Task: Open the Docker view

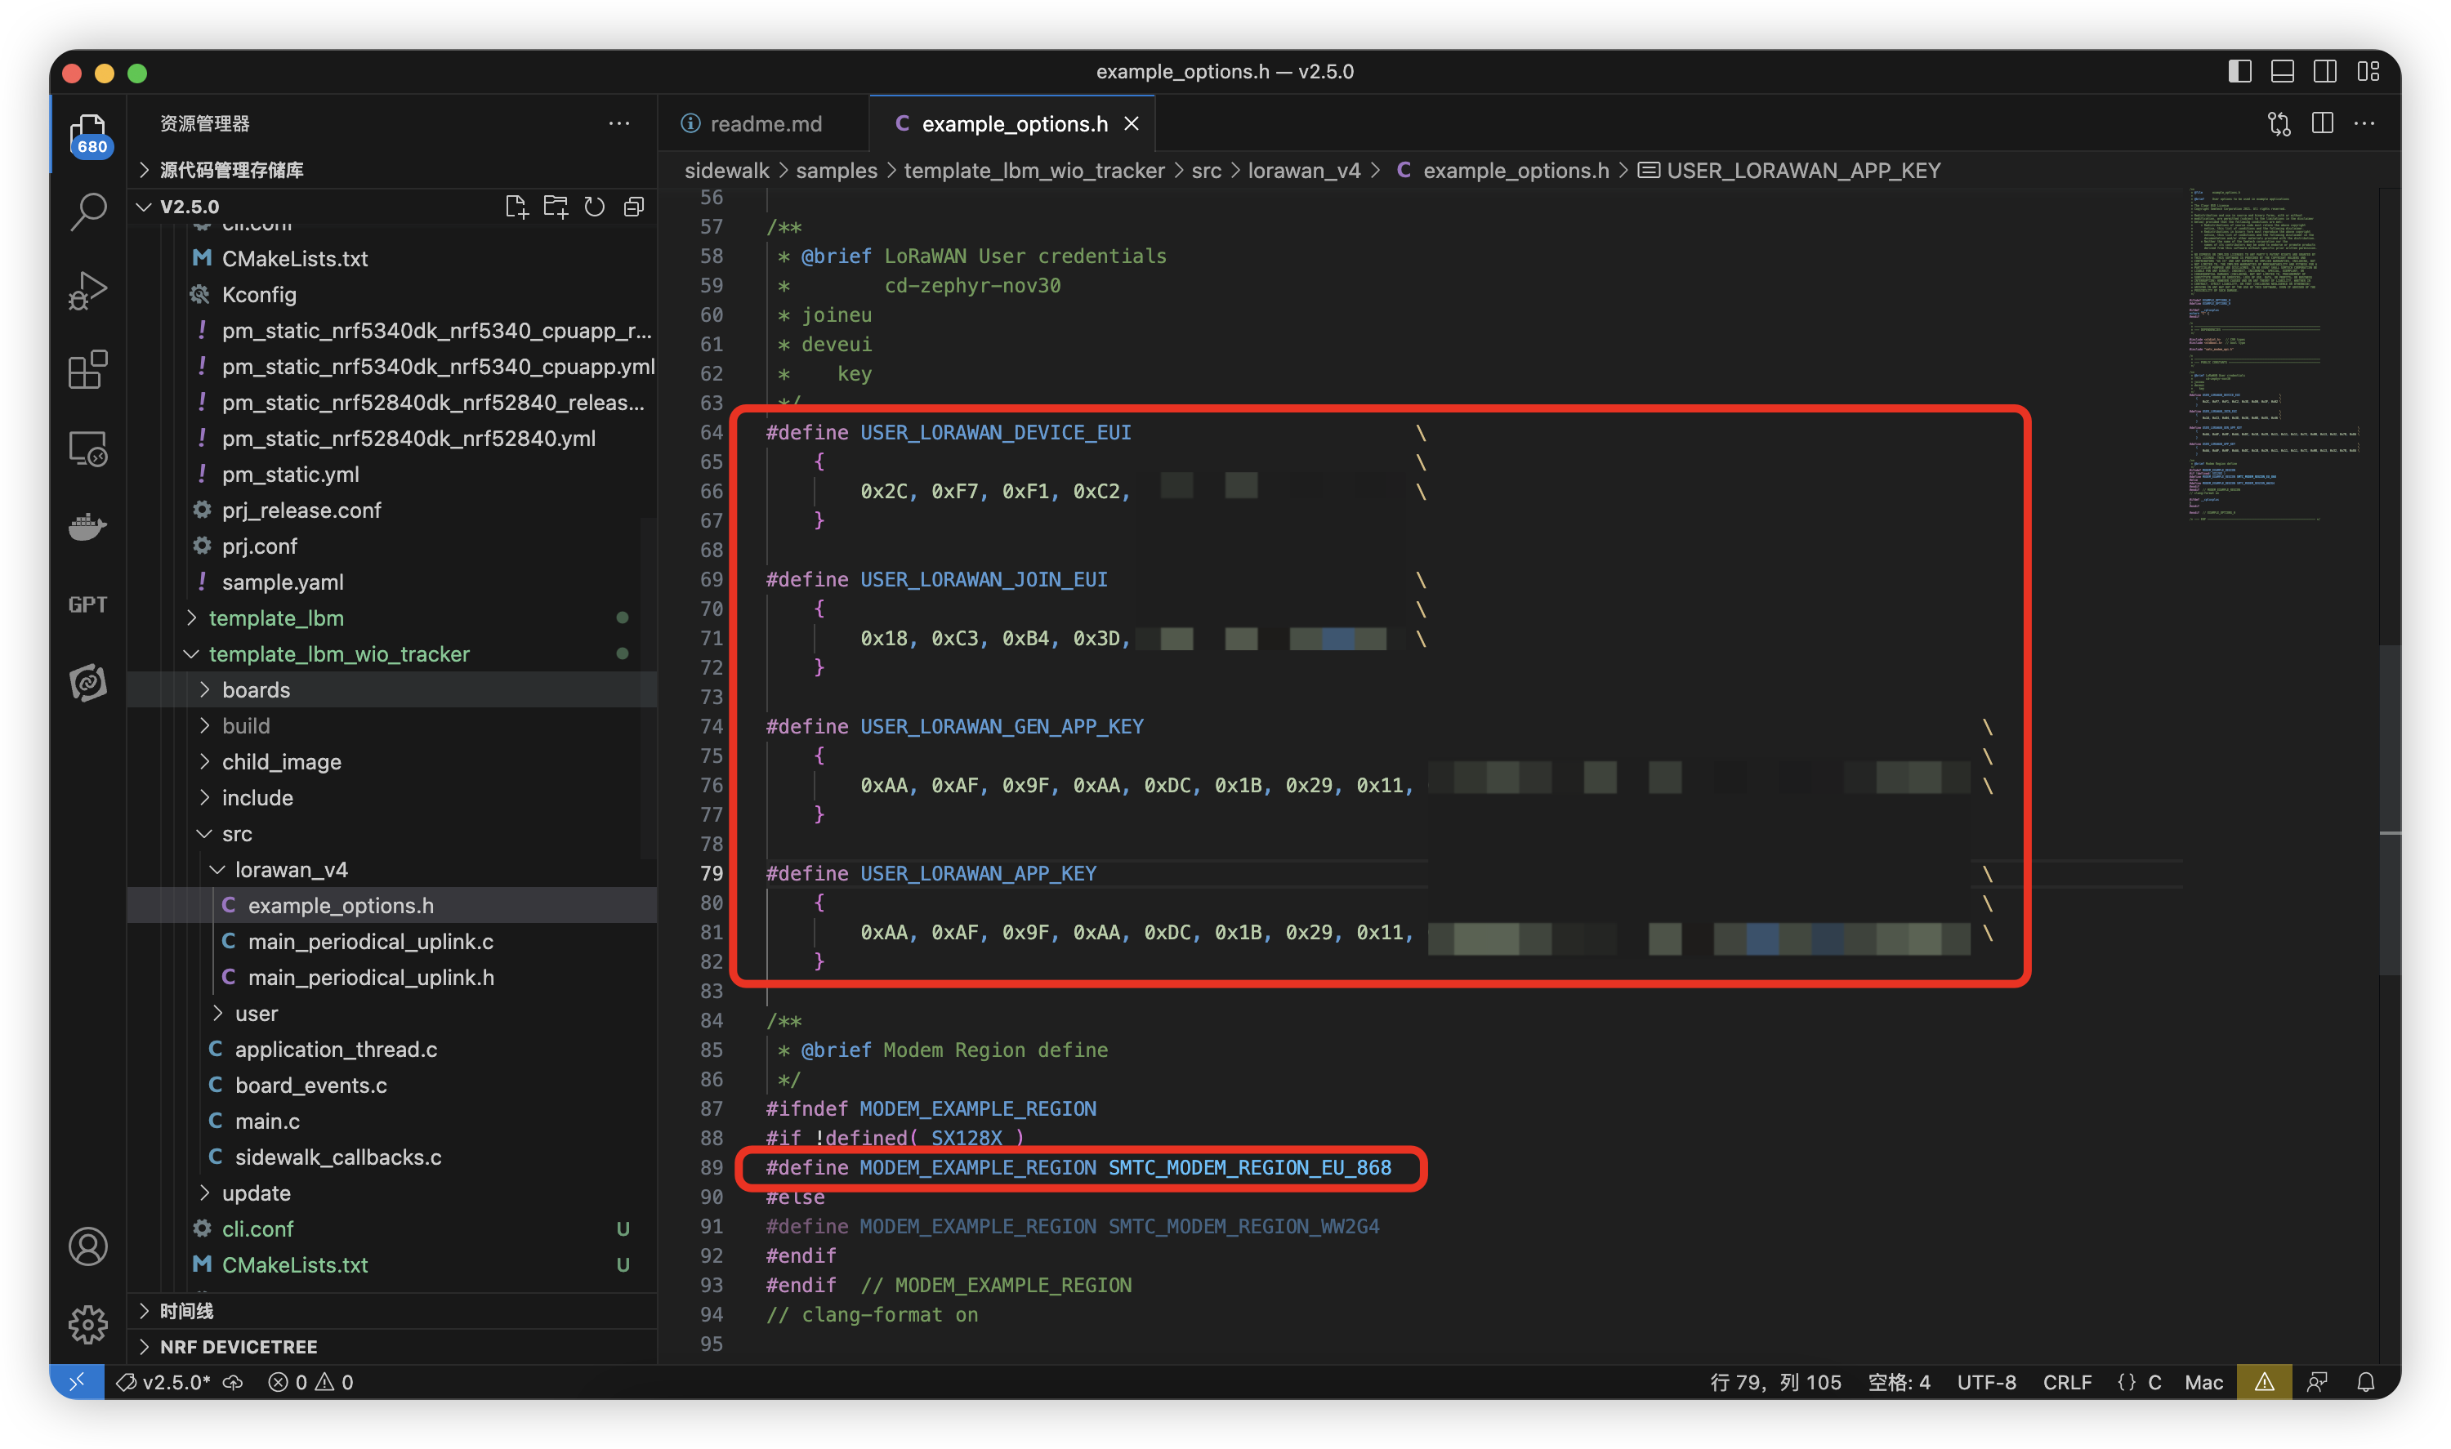Action: (x=88, y=528)
